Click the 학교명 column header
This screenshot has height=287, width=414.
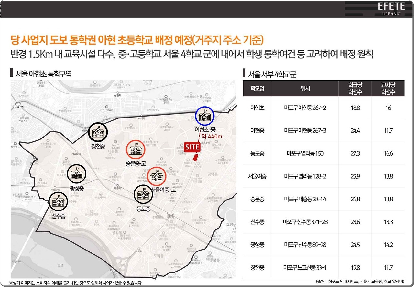[x=257, y=88]
